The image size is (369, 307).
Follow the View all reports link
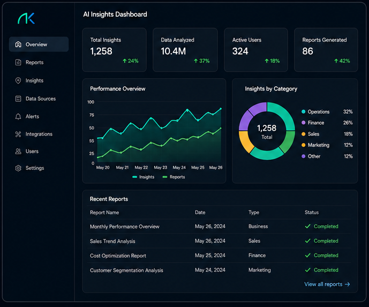(x=327, y=284)
